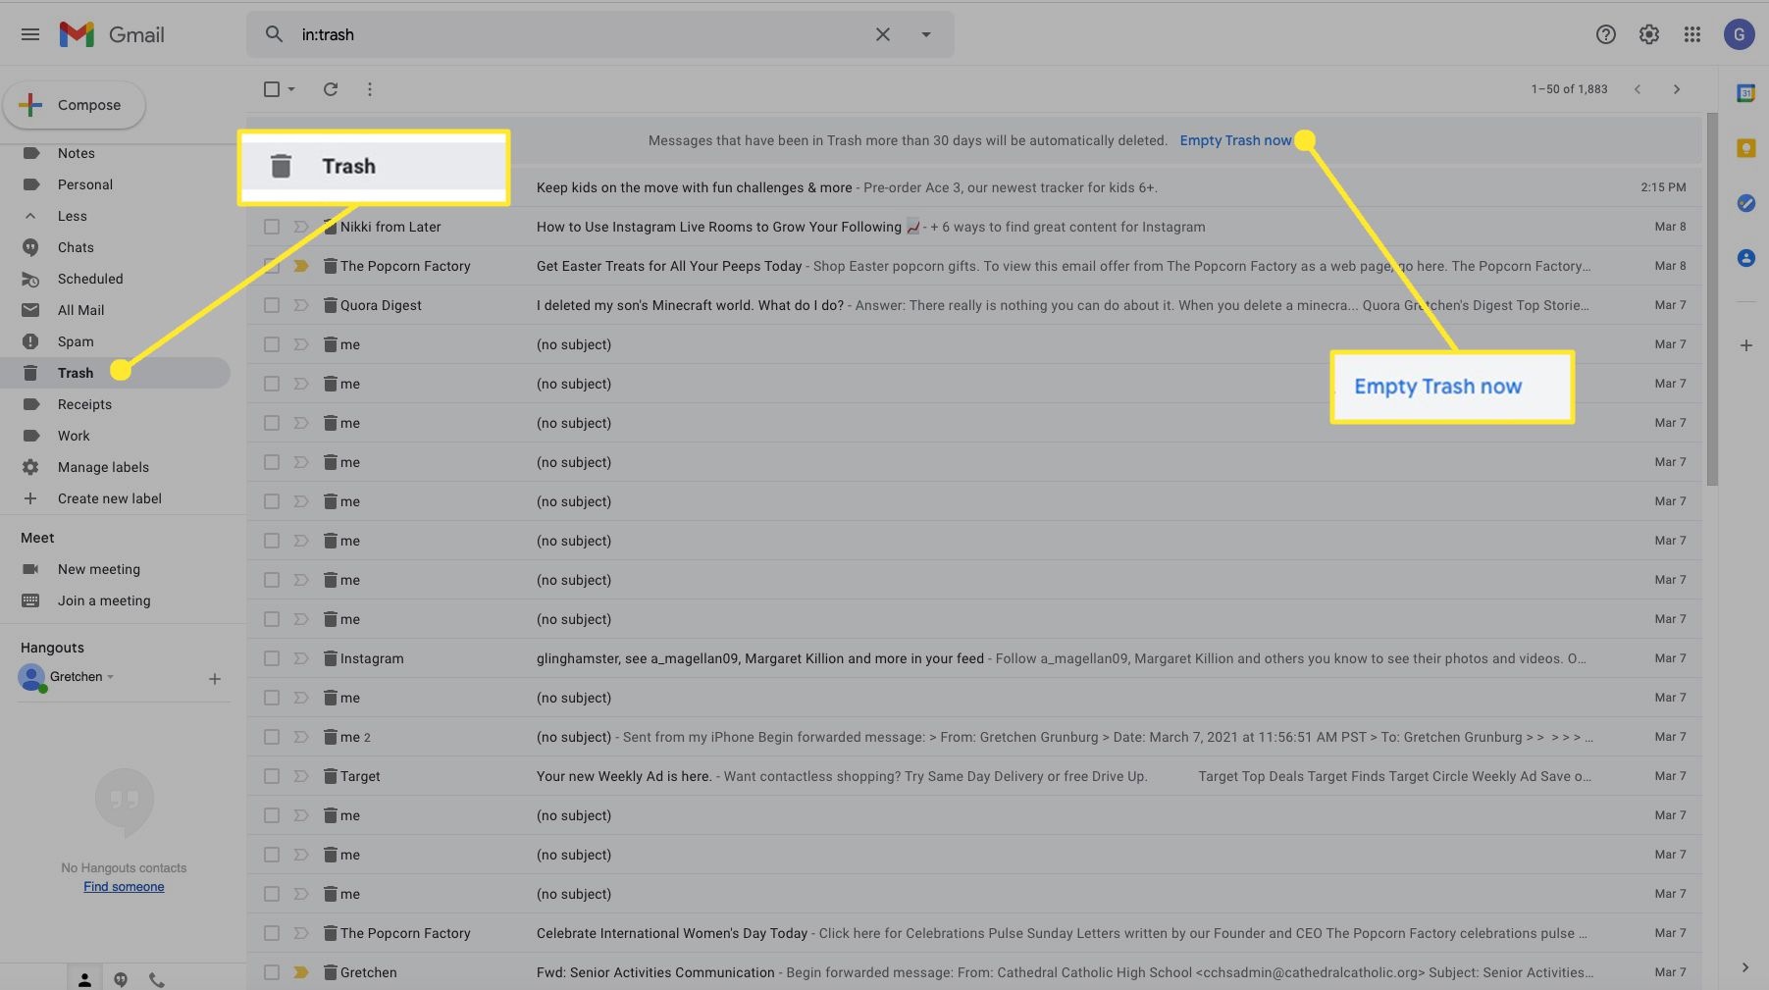This screenshot has height=990, width=1769.
Task: Switch to Hangouts phone calls icon
Action: [156, 979]
